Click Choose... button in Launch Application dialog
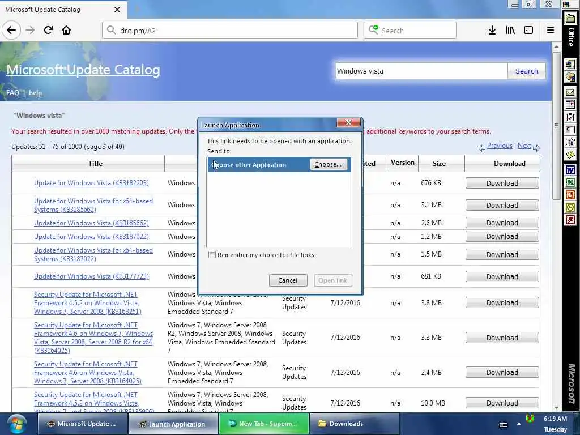The width and height of the screenshot is (580, 435). [x=328, y=164]
